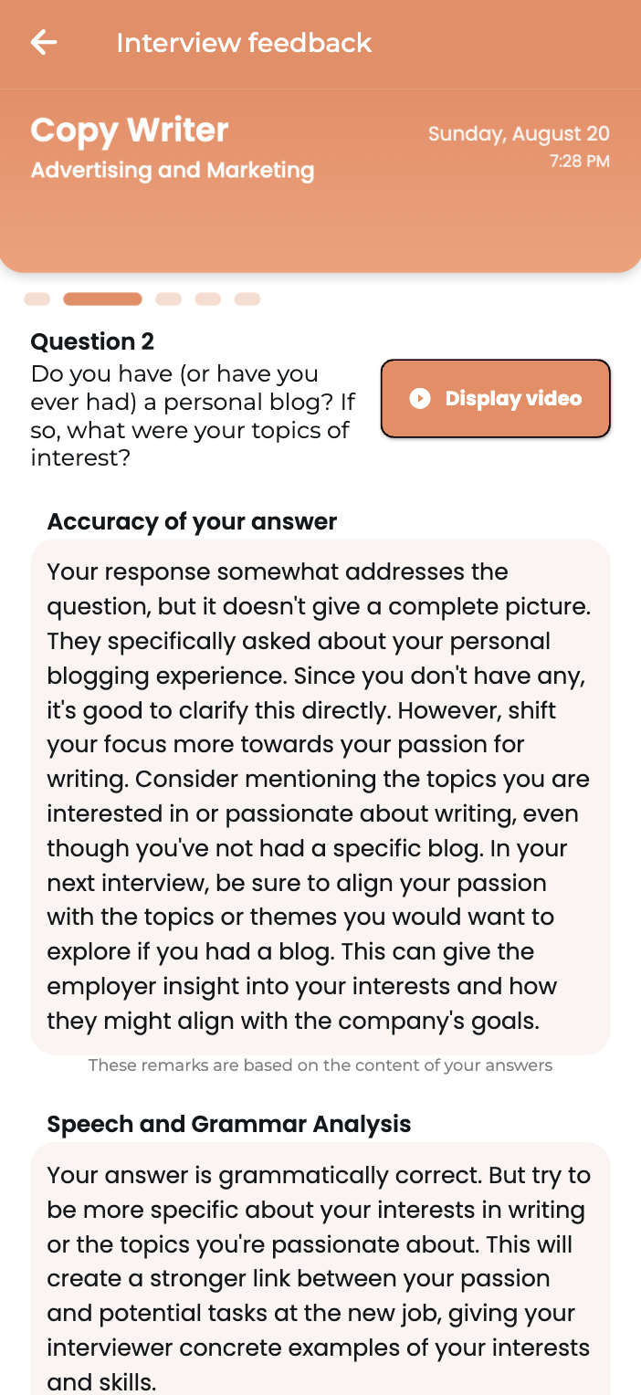Click the Copy Writer job title
641x1395 pixels.
[130, 130]
